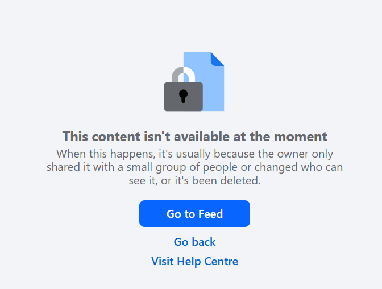Click 'at the moment' in the bold heading
This screenshot has width=382, height=289.
pos(280,137)
